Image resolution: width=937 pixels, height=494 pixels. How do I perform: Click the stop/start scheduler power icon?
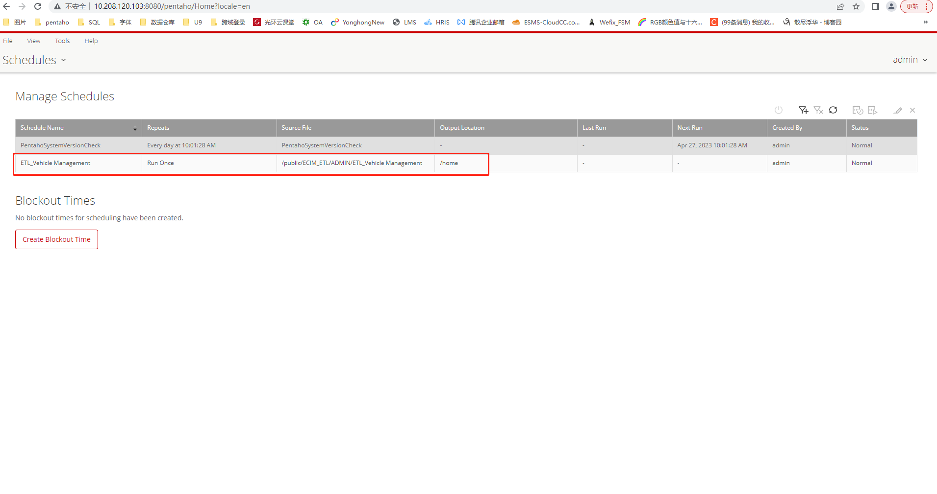coord(778,110)
